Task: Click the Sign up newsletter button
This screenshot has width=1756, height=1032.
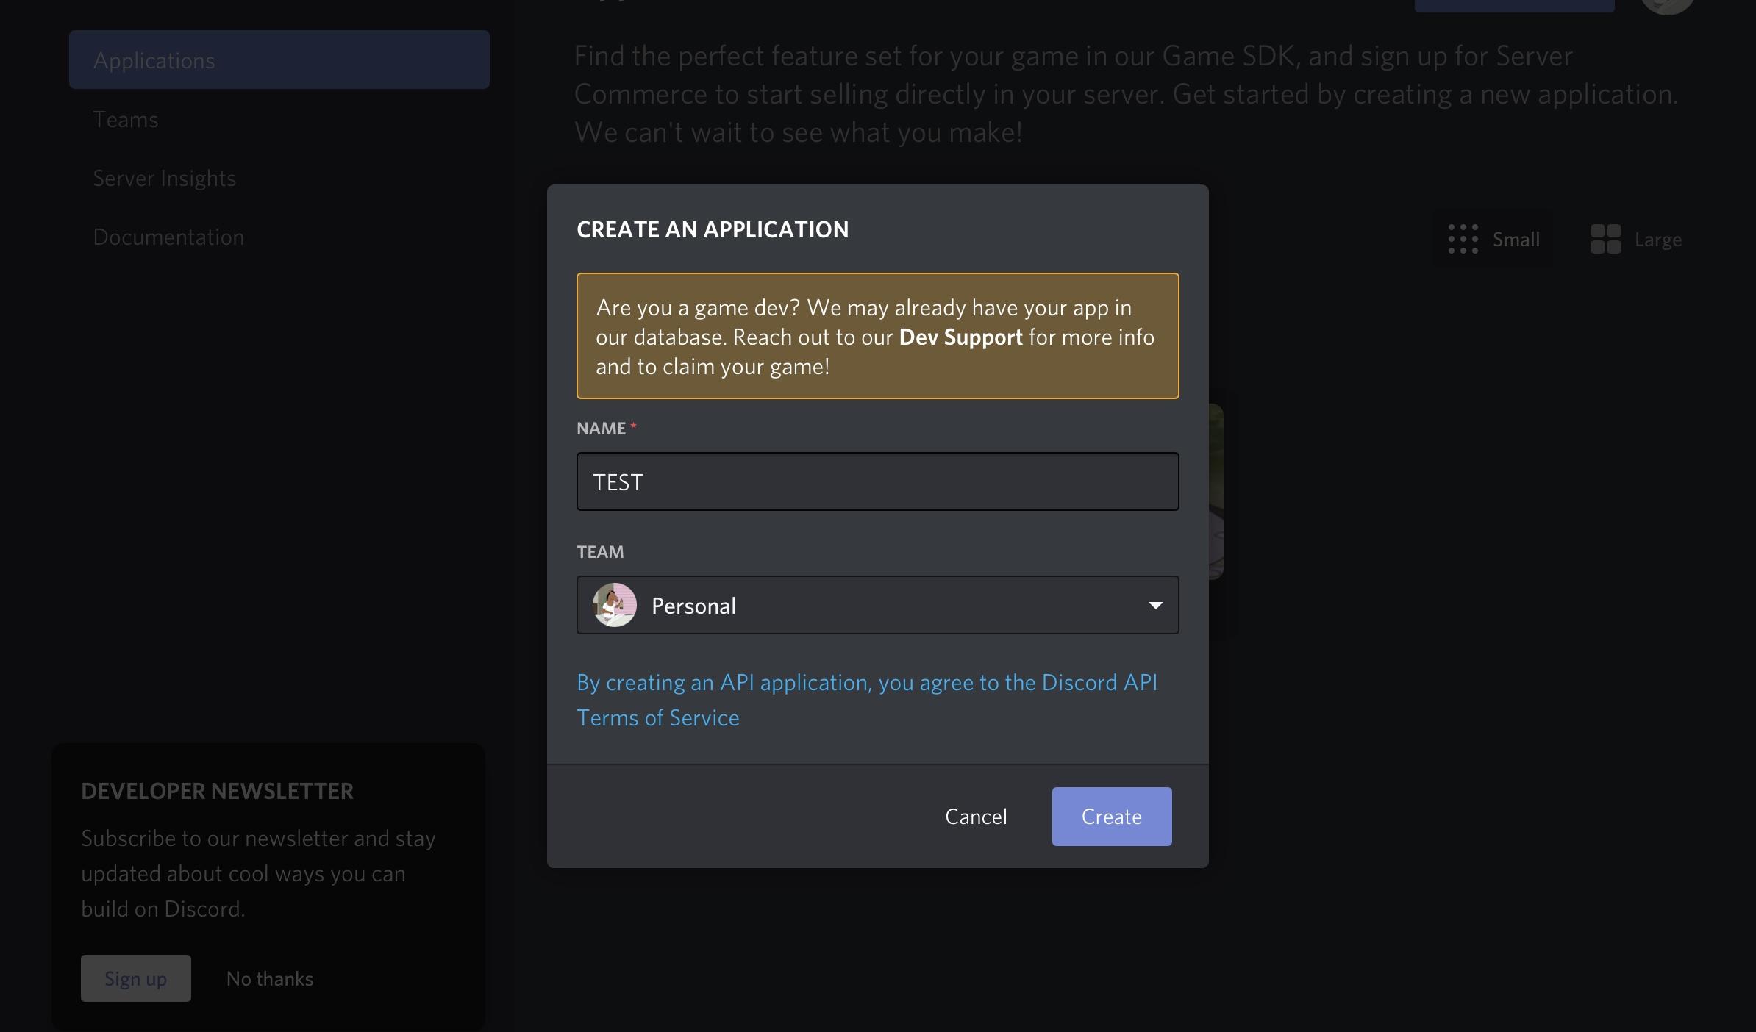Action: pos(135,978)
